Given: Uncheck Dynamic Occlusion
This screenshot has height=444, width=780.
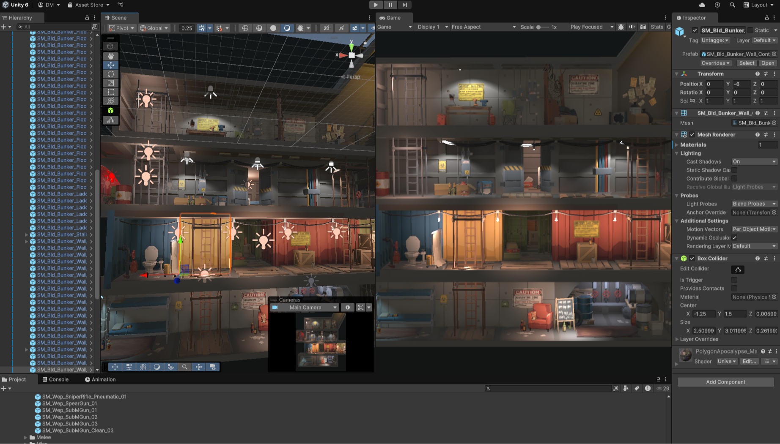Looking at the screenshot, I should tap(734, 237).
